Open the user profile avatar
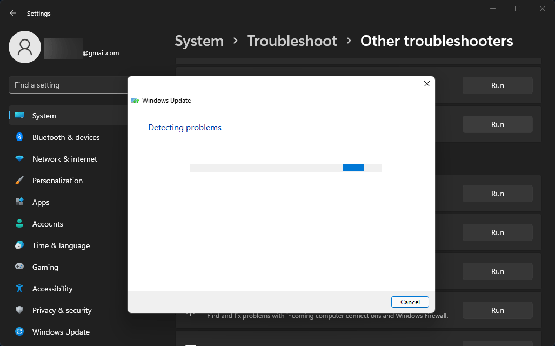Viewport: 555px width, 346px height. click(x=25, y=46)
